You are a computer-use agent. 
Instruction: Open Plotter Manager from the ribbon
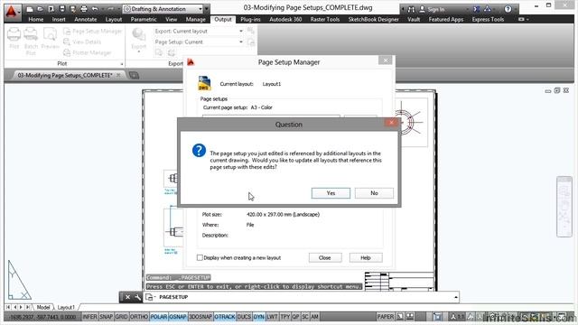(x=88, y=52)
